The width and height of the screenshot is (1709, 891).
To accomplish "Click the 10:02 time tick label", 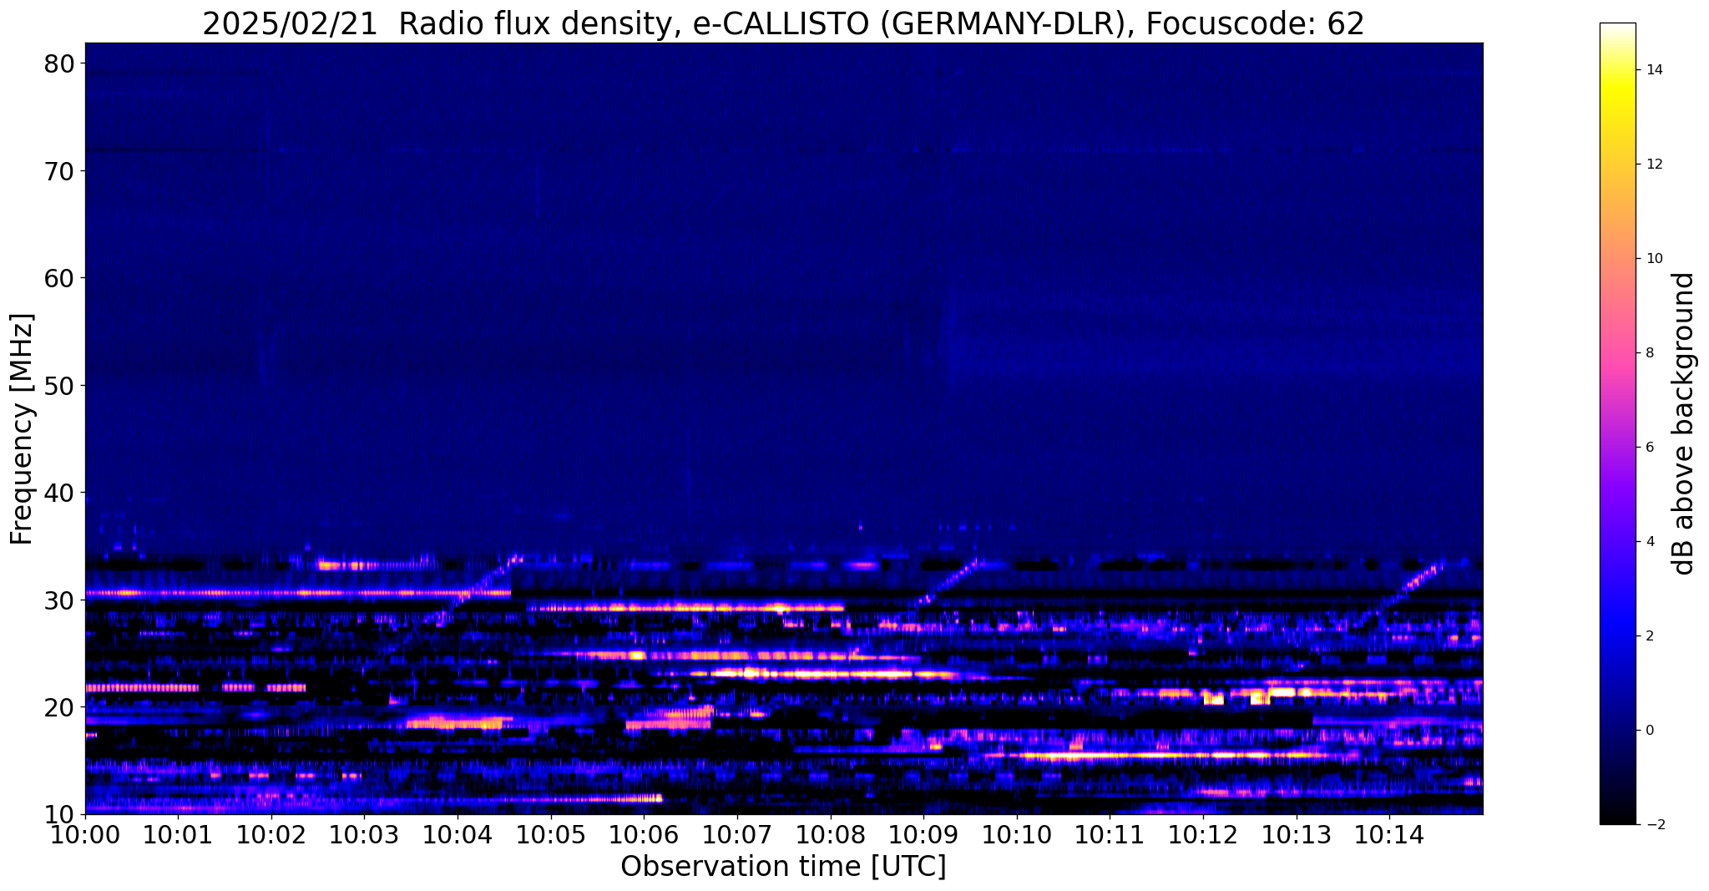I will [271, 835].
